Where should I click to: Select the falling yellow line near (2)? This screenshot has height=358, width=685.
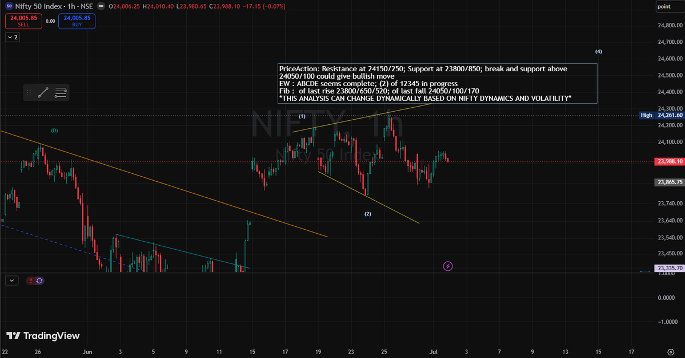tap(368, 198)
